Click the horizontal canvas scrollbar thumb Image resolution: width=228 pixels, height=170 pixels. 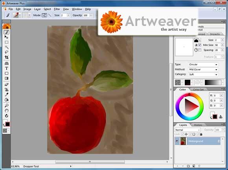click(90, 162)
